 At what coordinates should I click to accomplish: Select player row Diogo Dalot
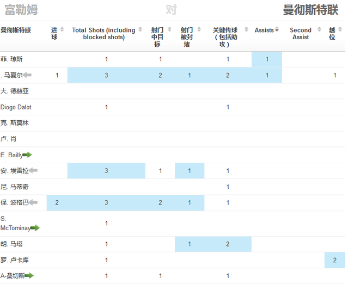pos(173,107)
